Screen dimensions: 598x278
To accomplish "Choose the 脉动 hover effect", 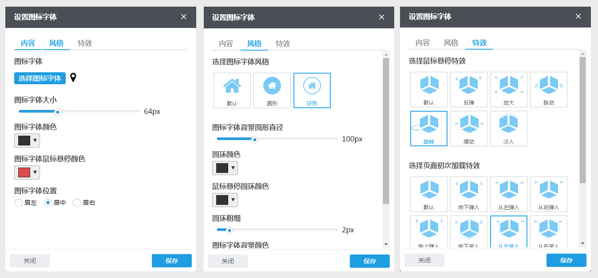I will pos(548,90).
